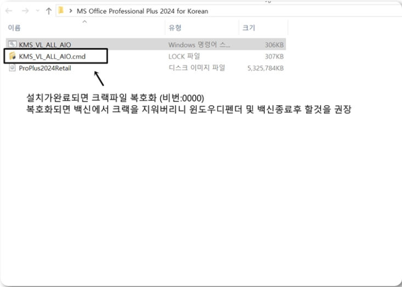Click the 5,325,784KB size cell

coord(264,68)
